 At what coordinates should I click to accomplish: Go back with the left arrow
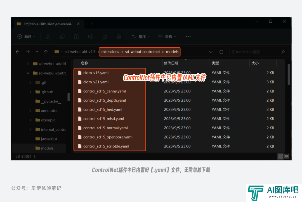tap(18, 52)
